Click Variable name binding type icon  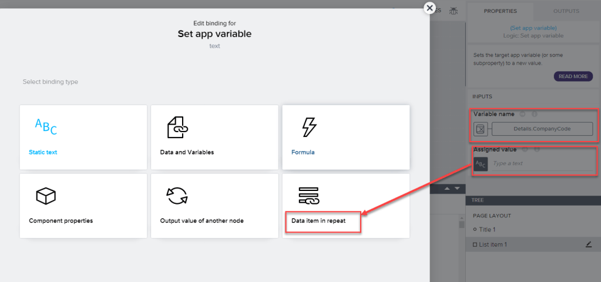tap(480, 129)
